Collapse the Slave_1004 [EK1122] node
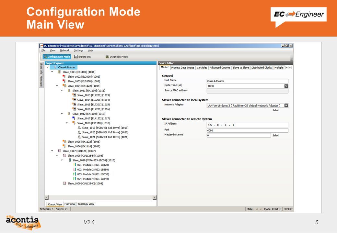Image resolution: width=337 pixels, height=233 pixels. [x=57, y=86]
